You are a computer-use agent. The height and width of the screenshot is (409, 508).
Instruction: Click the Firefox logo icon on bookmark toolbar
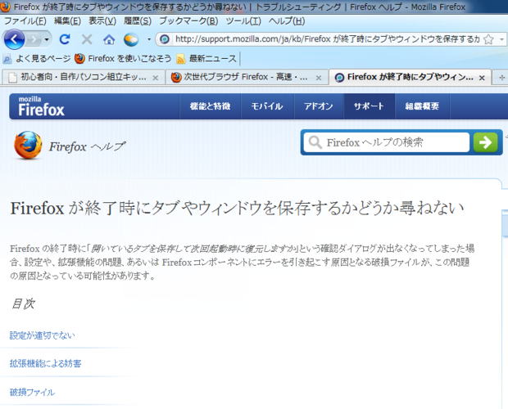click(x=79, y=59)
